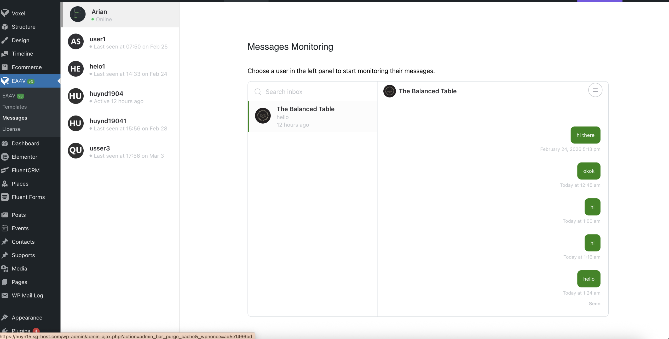Click the Elementor icon in sidebar
The height and width of the screenshot is (339, 669).
(x=5, y=157)
